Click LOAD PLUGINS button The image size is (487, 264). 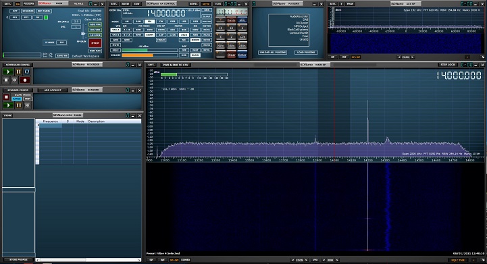click(x=306, y=52)
